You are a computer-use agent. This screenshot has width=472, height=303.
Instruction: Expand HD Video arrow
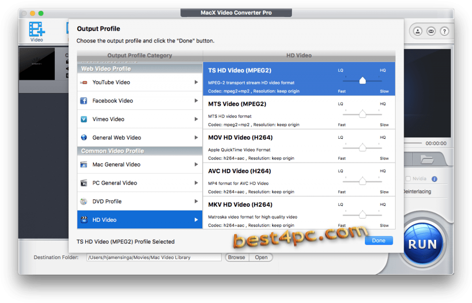point(196,220)
